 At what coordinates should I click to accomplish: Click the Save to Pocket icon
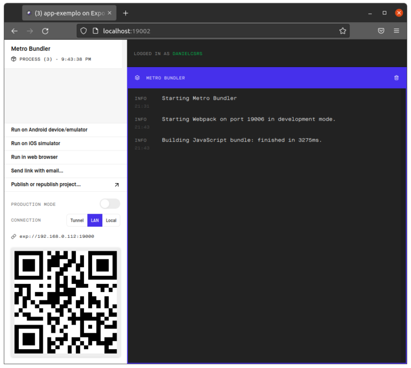(x=381, y=31)
